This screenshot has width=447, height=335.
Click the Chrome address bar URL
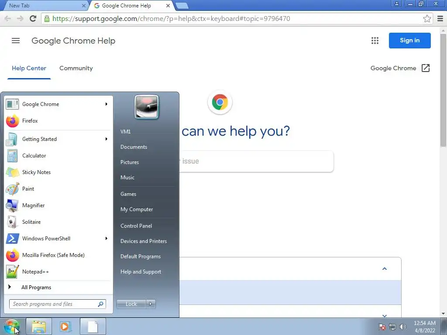pyautogui.click(x=171, y=18)
